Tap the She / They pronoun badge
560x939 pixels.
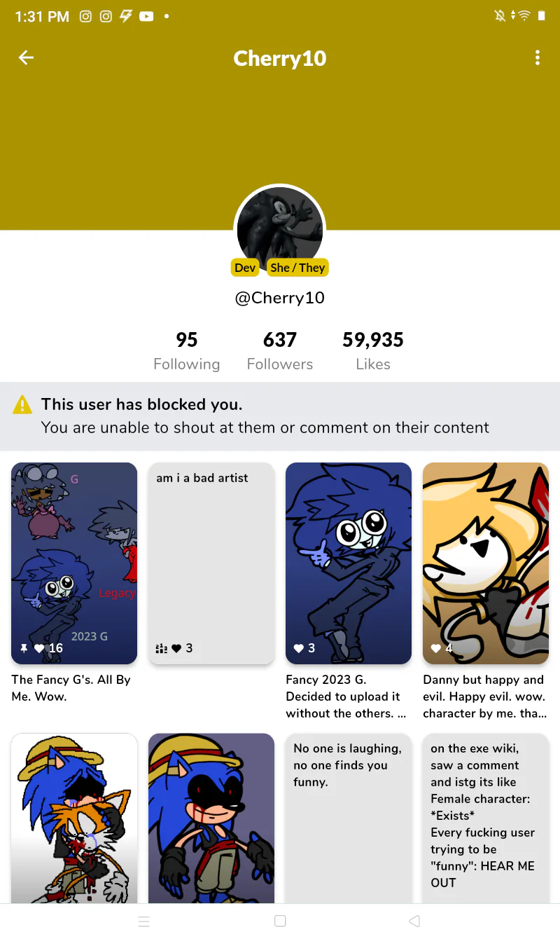click(x=298, y=268)
